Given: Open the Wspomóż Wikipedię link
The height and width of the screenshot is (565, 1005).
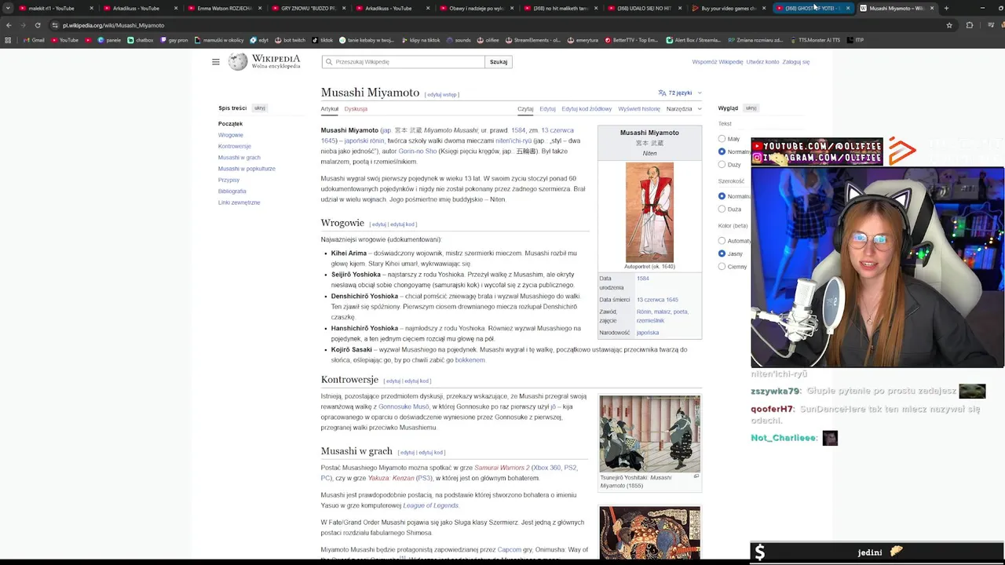Looking at the screenshot, I should (717, 62).
